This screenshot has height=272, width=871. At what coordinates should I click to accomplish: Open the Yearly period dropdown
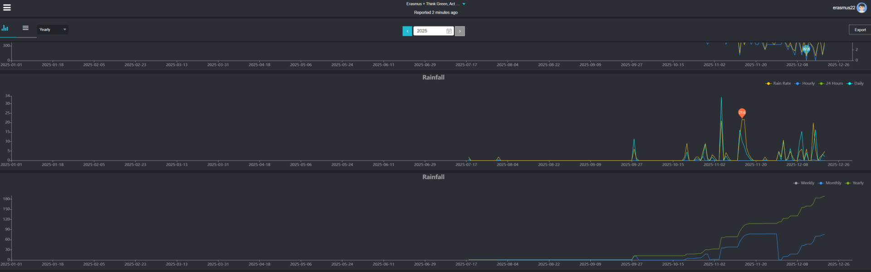tap(52, 29)
